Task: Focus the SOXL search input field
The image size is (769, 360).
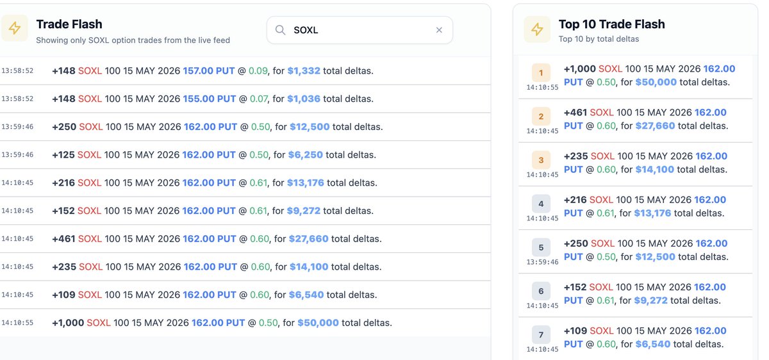Action: point(360,30)
